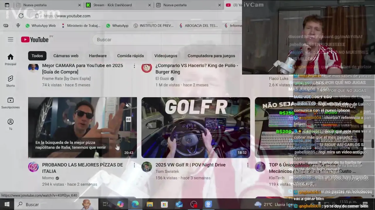
Task: Toggle captions on pizza video preview
Action: tap(128, 119)
